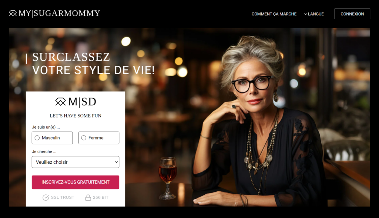Click the dropdown arrow under Je cherche
The image size is (379, 218).
pos(116,162)
